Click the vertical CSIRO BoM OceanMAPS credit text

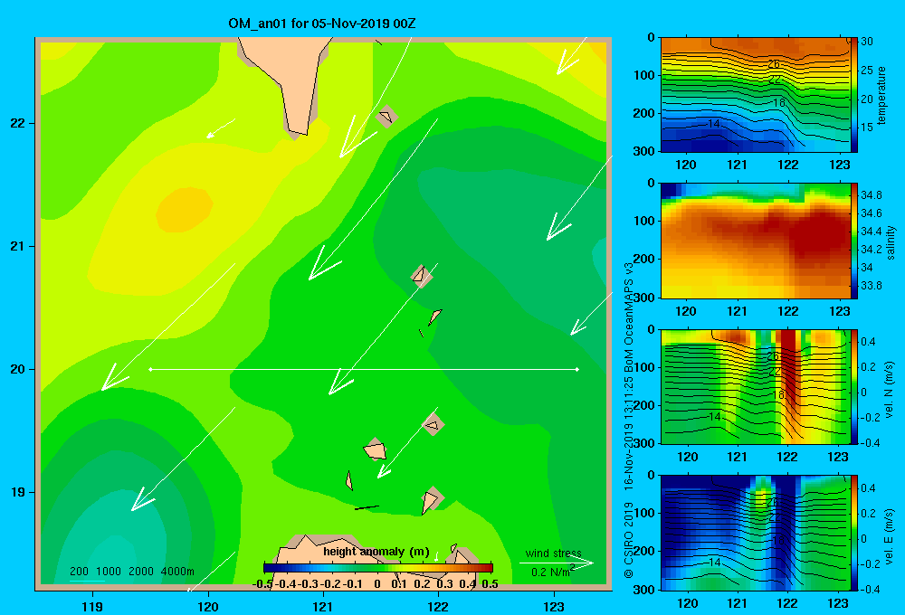pyautogui.click(x=629, y=421)
